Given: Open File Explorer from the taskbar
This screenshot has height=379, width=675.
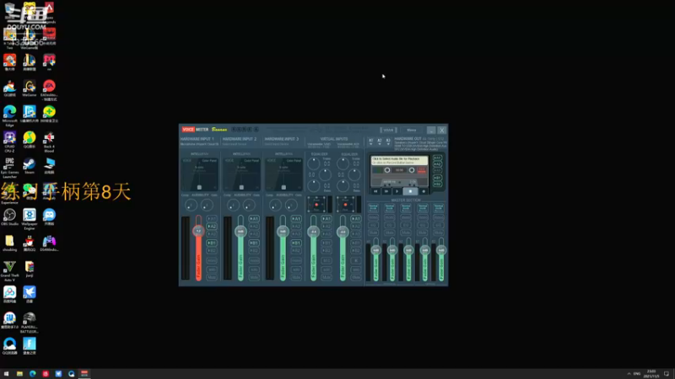Looking at the screenshot, I should (19, 374).
